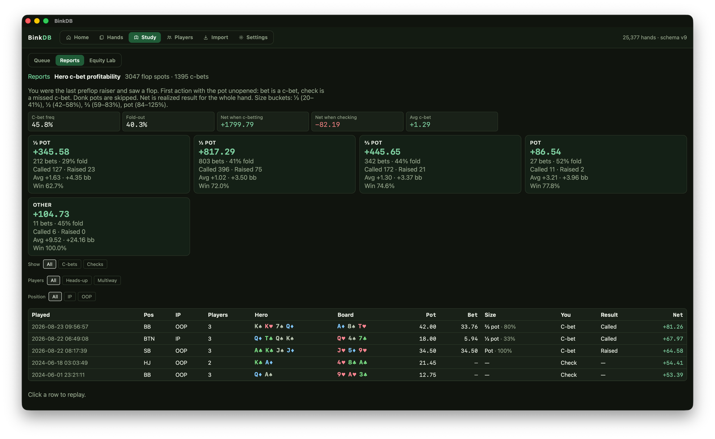Viewport: 715px width, 439px height.
Task: Replay hand played 2026-08-22 08:17:39
Action: click(x=357, y=351)
